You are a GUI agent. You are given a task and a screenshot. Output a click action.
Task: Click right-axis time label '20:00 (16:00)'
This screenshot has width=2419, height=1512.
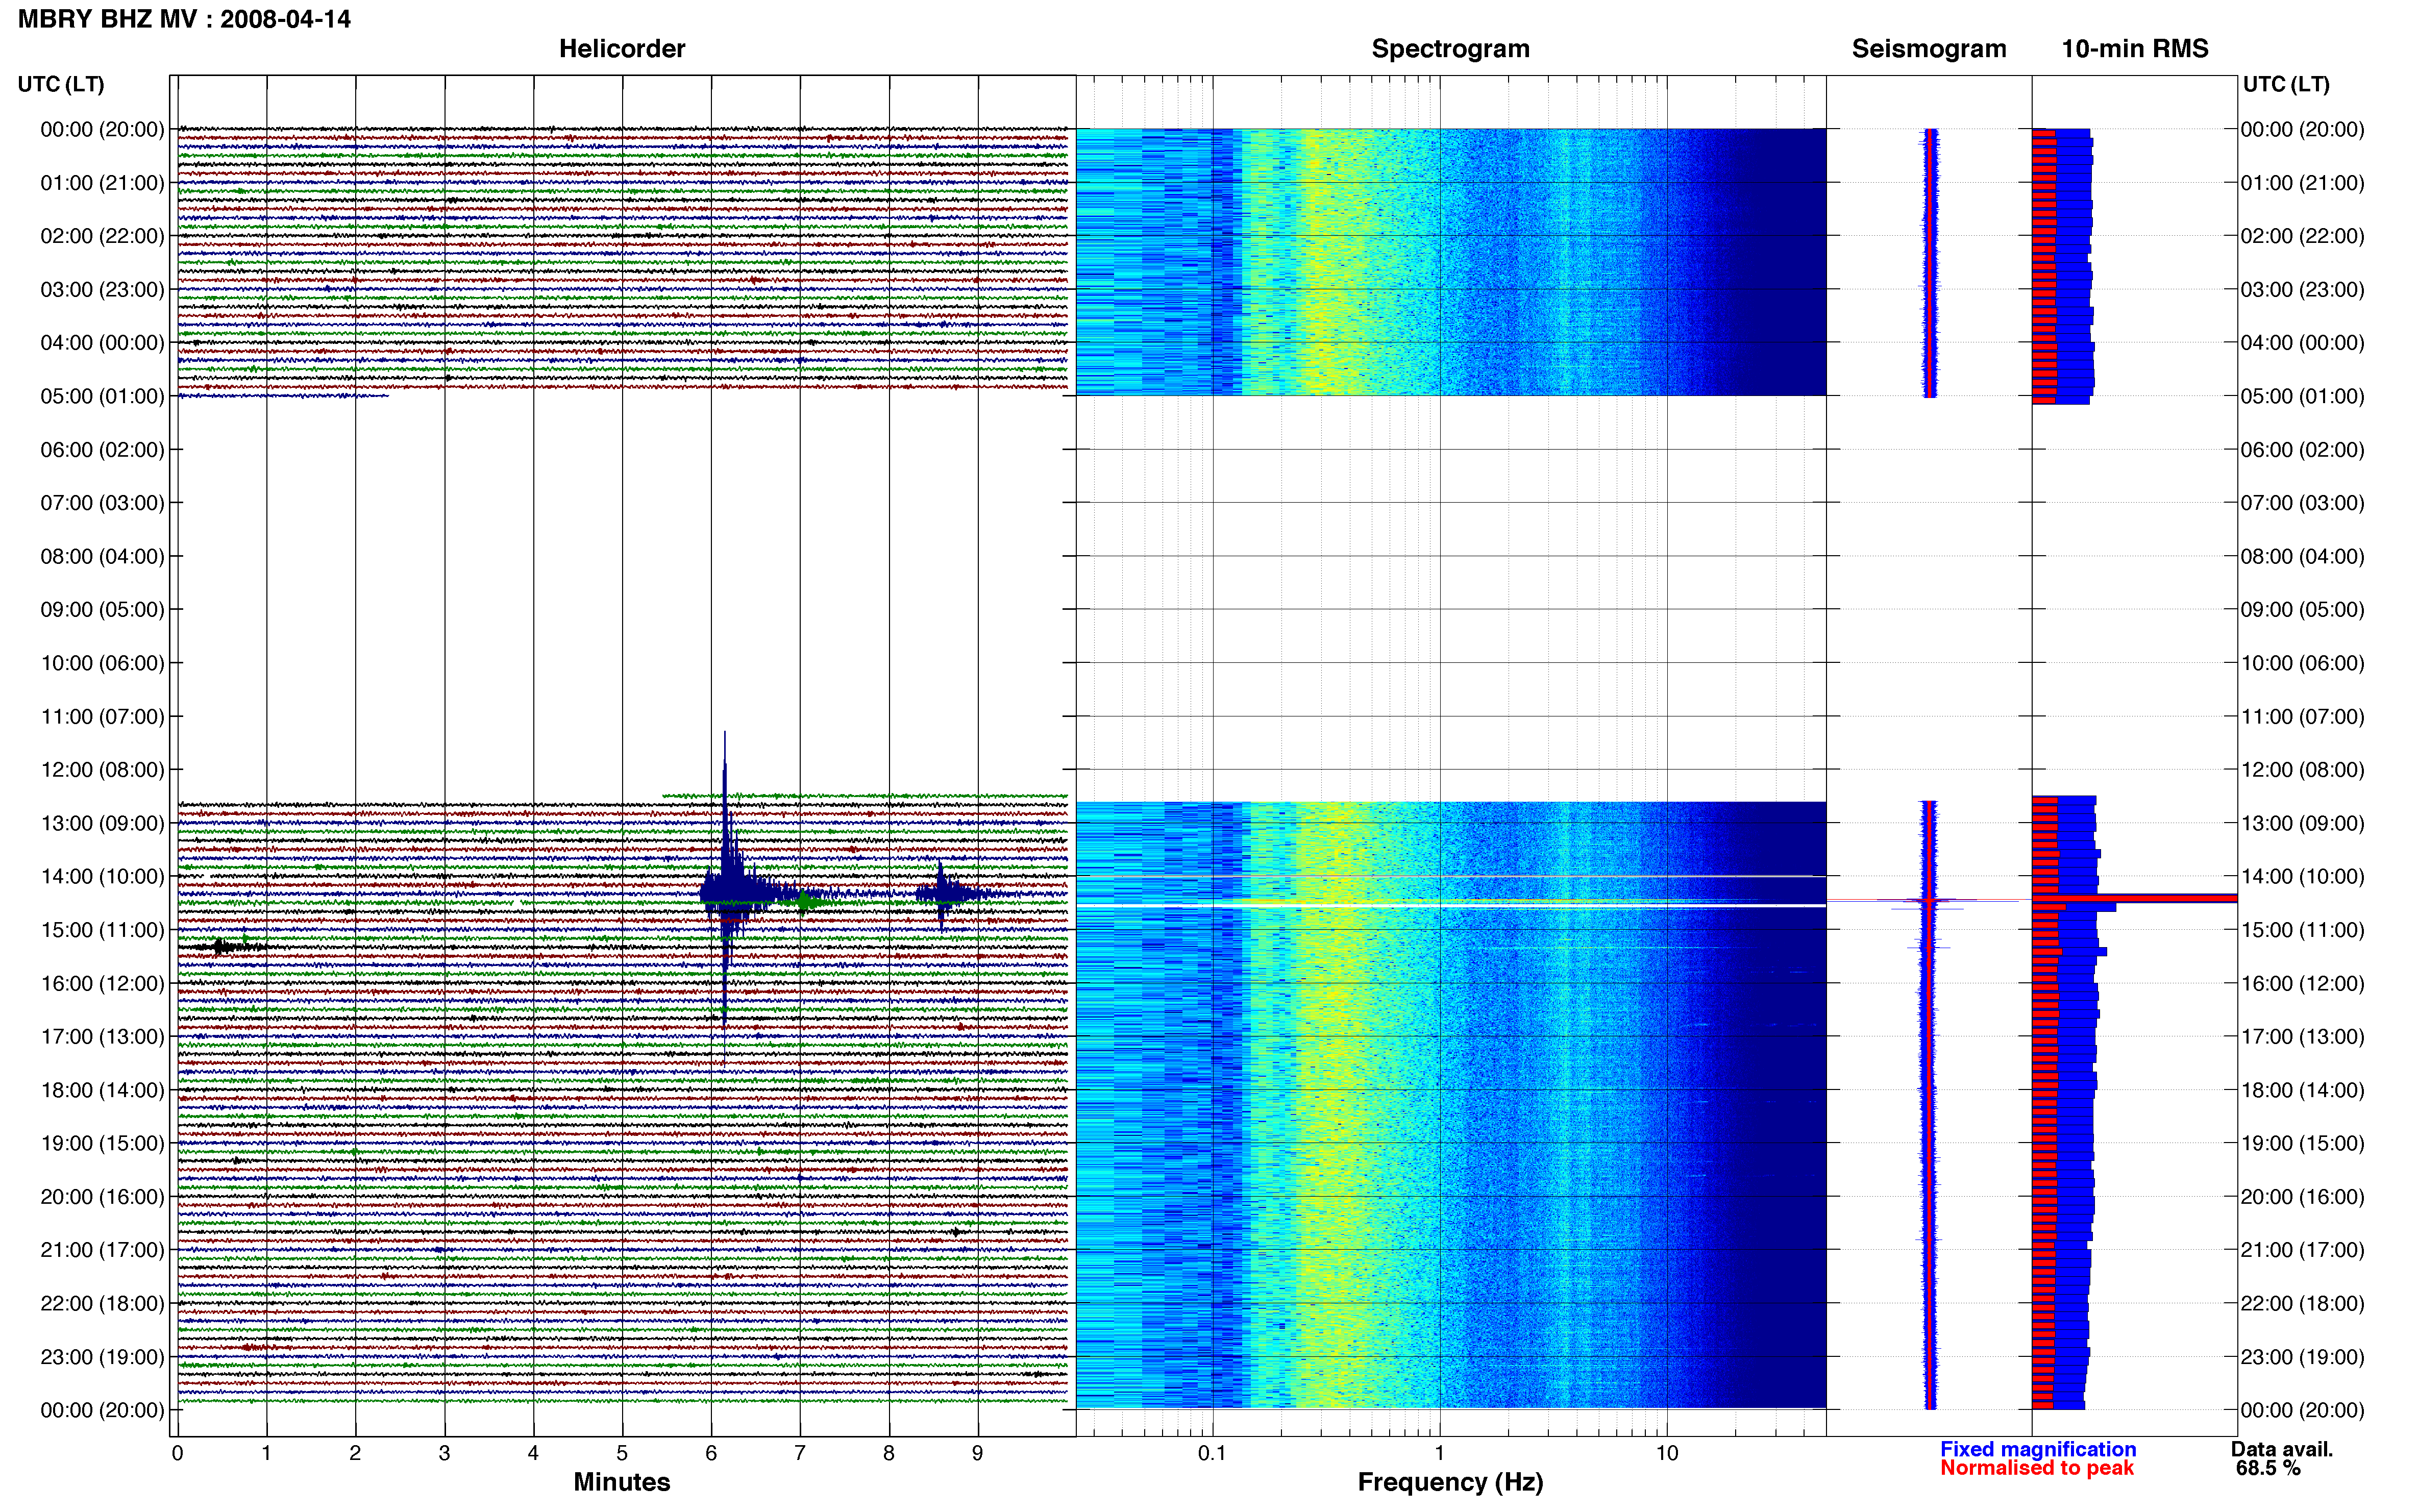[2302, 1197]
